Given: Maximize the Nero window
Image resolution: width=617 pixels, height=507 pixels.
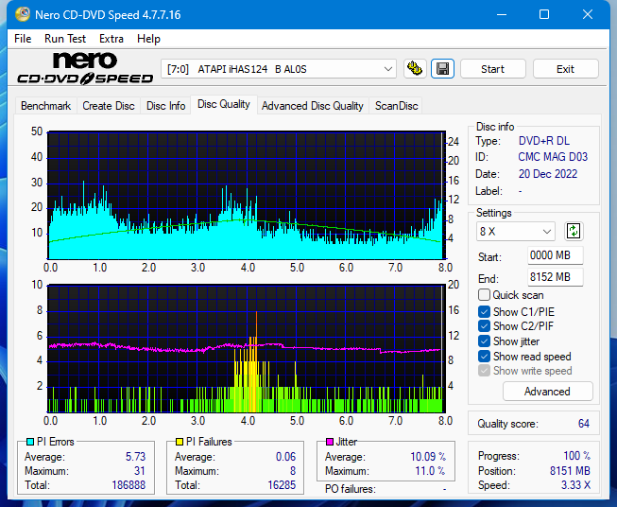Looking at the screenshot, I should pyautogui.click(x=544, y=14).
